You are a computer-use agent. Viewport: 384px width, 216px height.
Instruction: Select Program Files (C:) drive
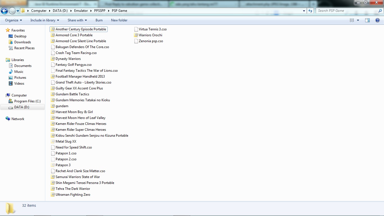click(x=27, y=101)
